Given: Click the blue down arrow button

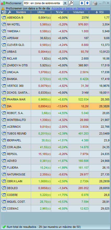Looking at the screenshot, I should 82,3.
